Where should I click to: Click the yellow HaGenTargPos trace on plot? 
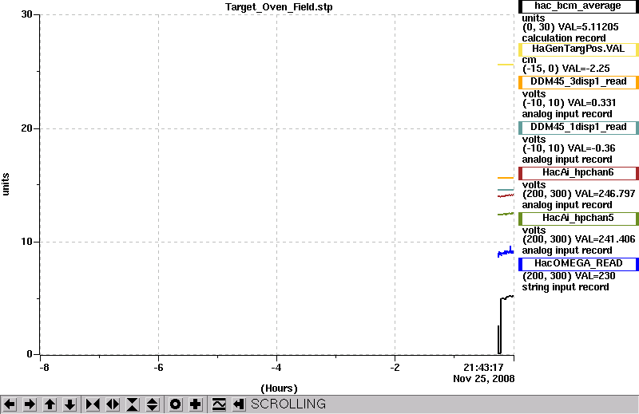tap(506, 65)
